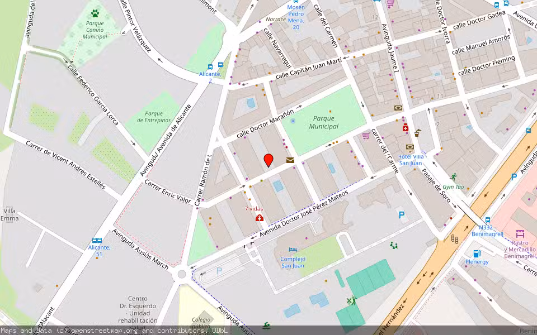Select the pharmacy cross icon near Hotel Villa San Juan
Viewport: 537px width, 335px height.
point(406,128)
